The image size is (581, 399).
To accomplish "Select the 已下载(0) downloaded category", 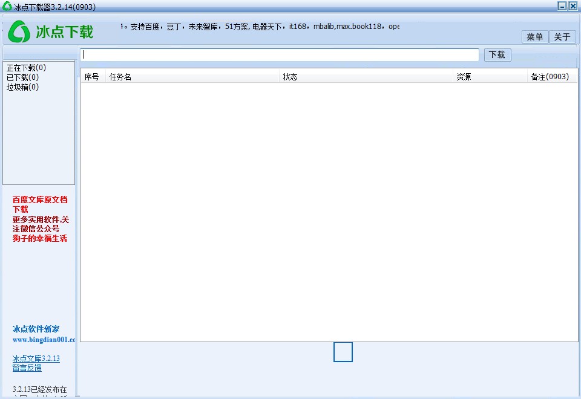I will tap(22, 77).
